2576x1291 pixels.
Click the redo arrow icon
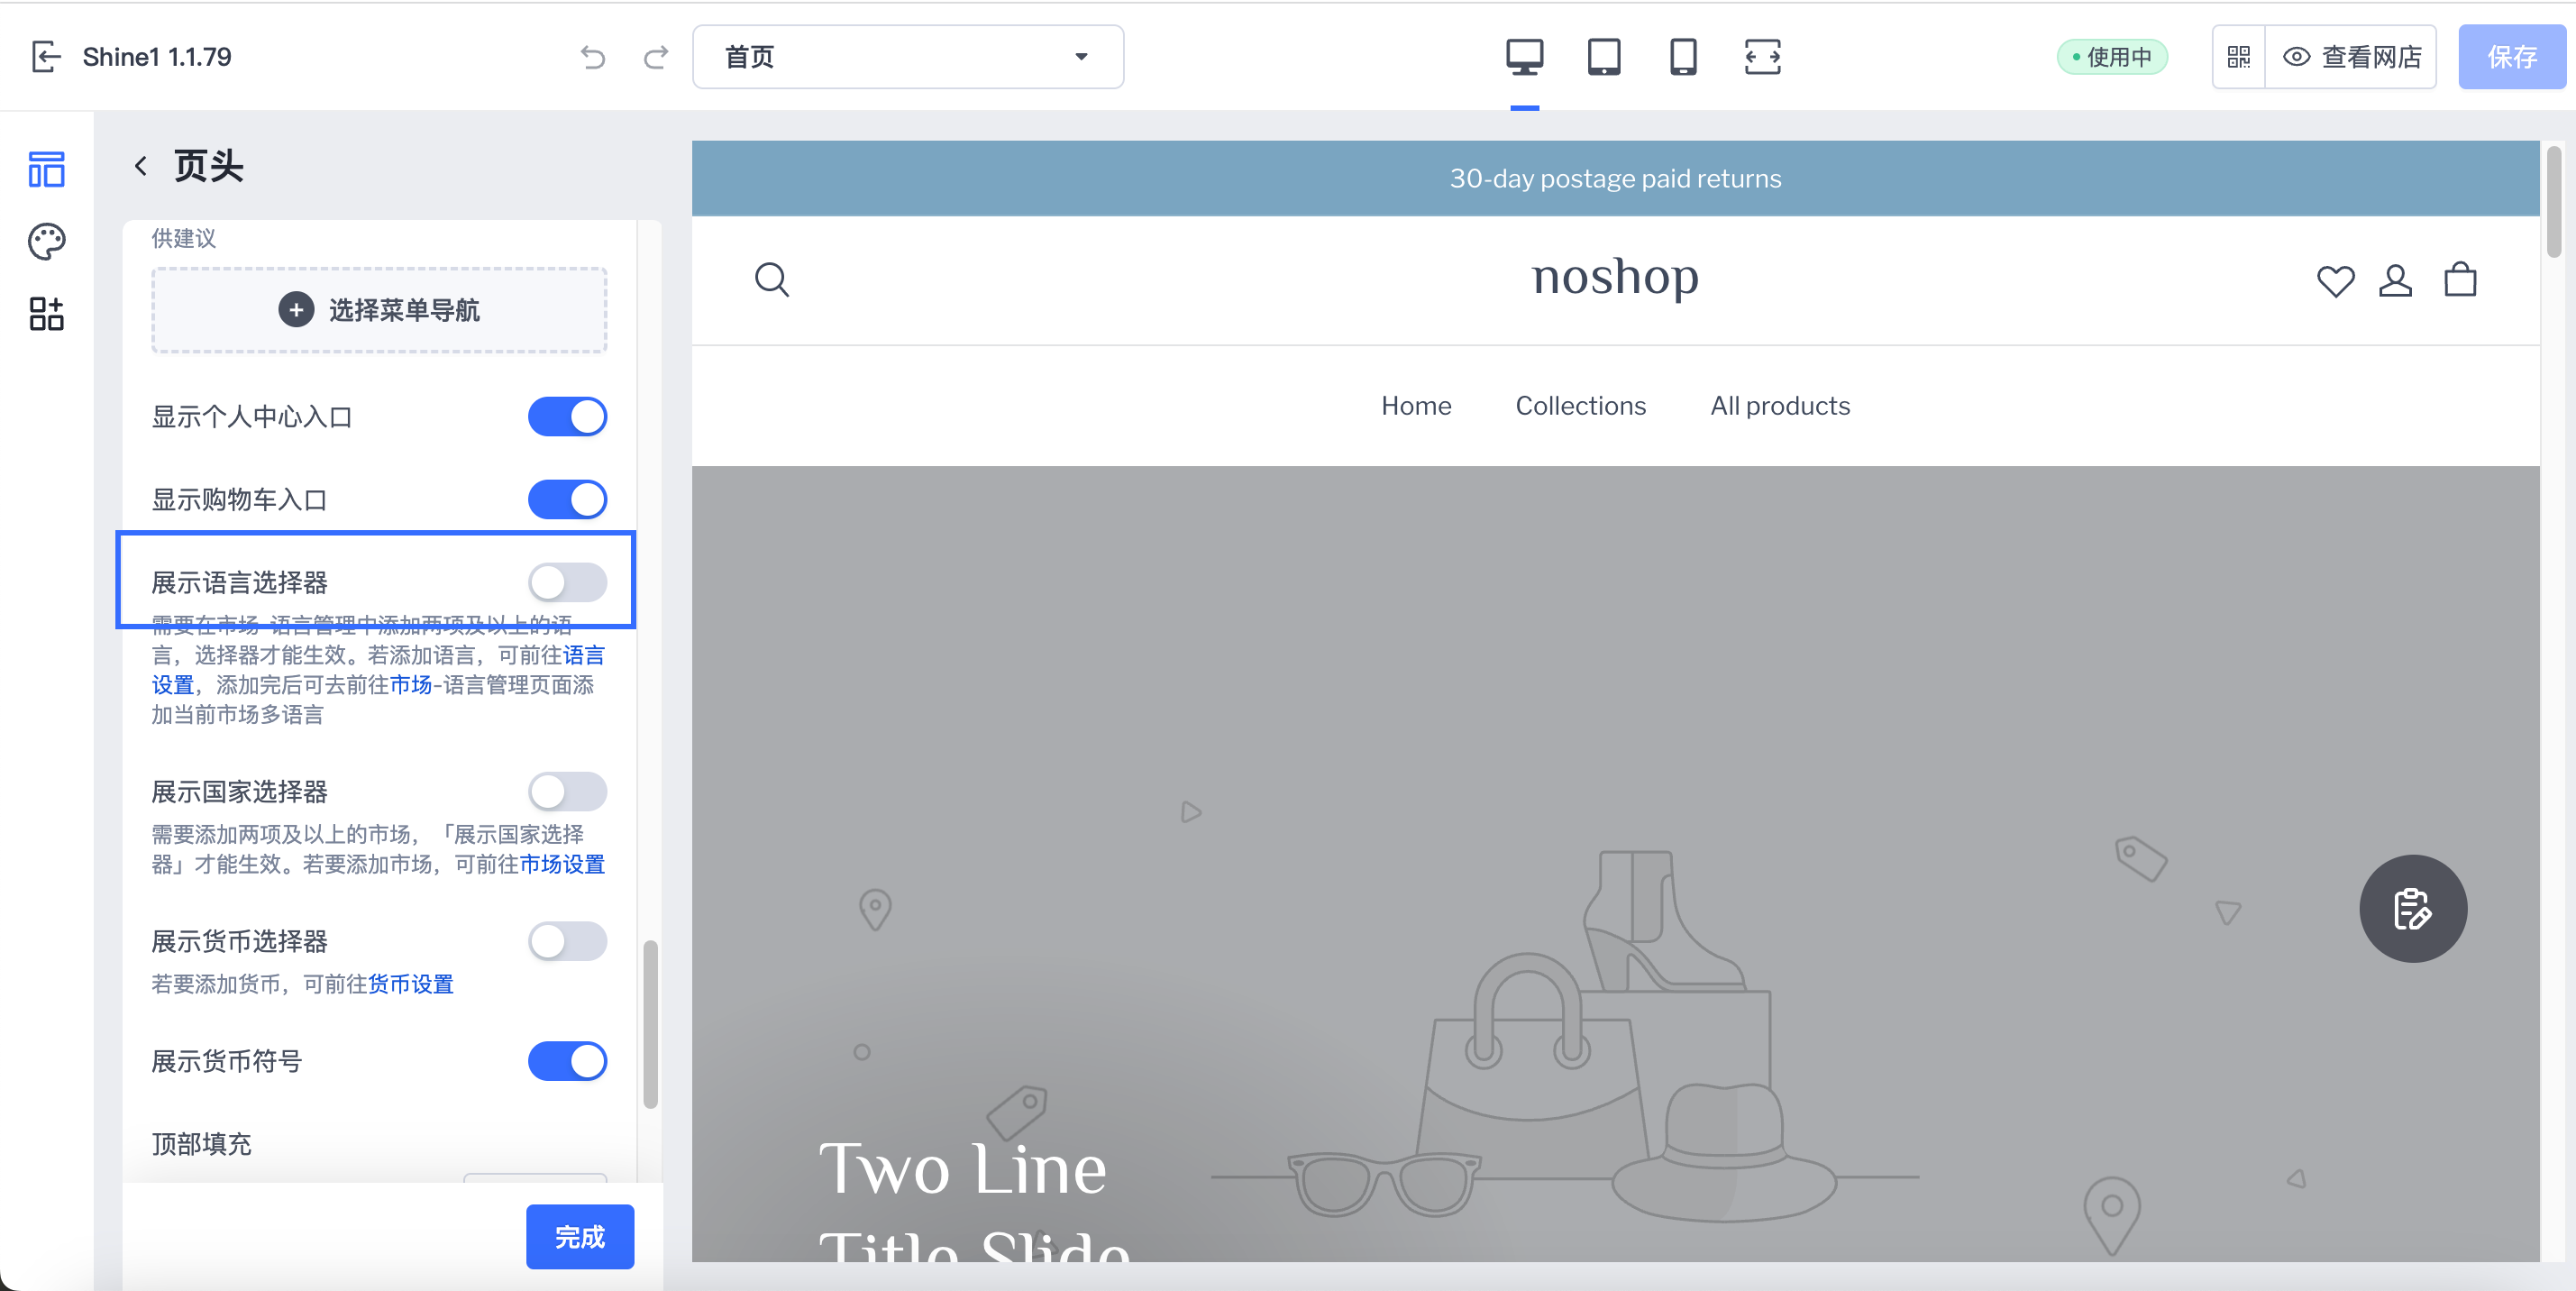click(656, 57)
